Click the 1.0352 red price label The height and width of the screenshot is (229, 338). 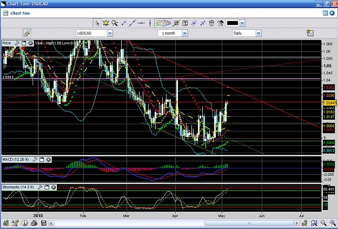[x=329, y=87]
